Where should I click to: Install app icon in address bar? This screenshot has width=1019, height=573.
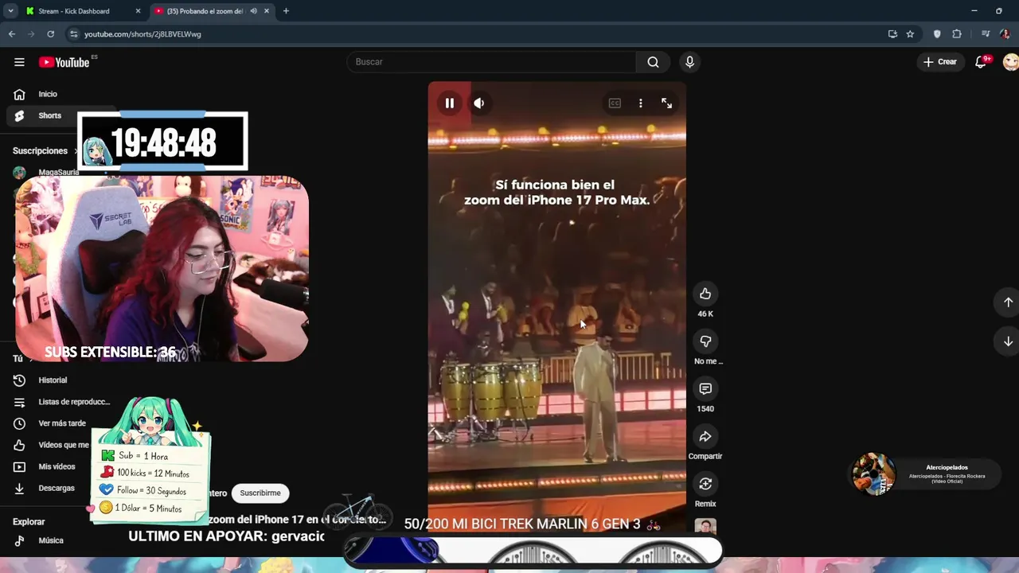892,34
